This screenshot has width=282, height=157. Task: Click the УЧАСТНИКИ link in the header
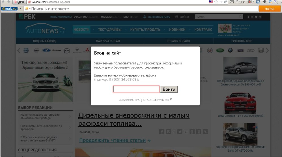[x=81, y=17]
